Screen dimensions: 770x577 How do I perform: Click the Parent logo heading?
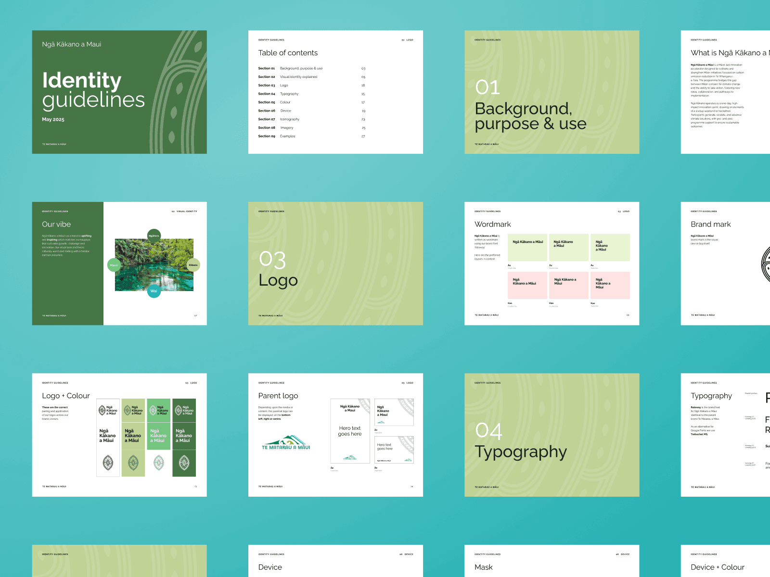click(x=278, y=396)
